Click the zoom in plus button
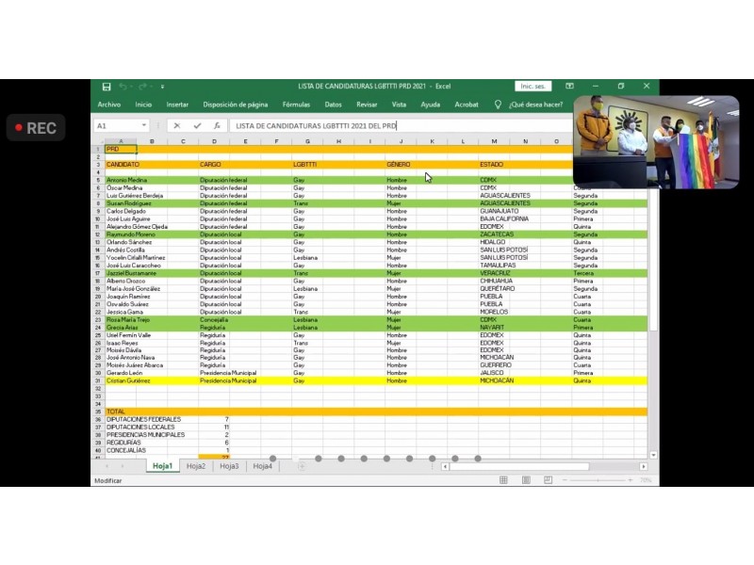This screenshot has width=754, height=565. (x=630, y=480)
